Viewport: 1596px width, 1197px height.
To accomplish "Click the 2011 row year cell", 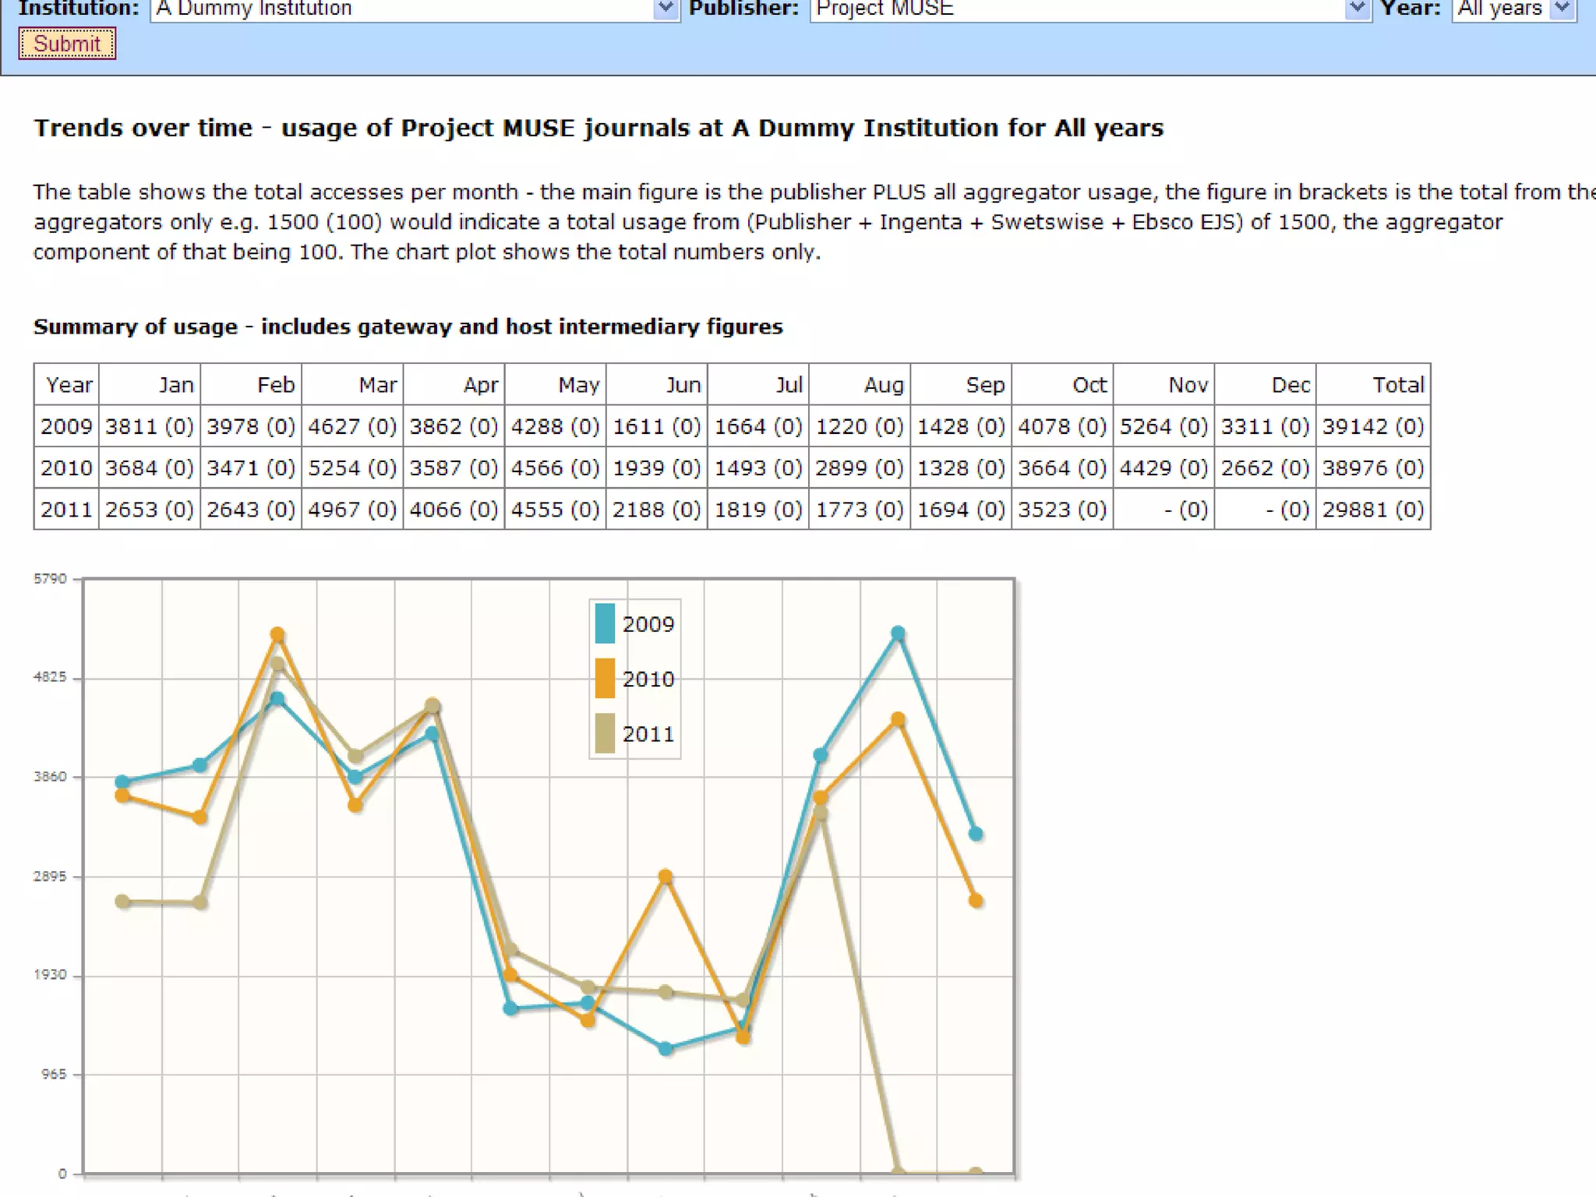I will click(x=66, y=510).
